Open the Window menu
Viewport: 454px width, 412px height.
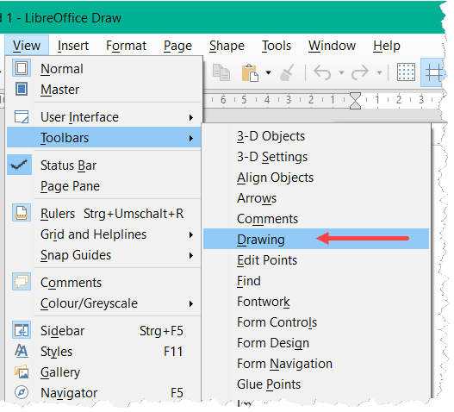333,46
